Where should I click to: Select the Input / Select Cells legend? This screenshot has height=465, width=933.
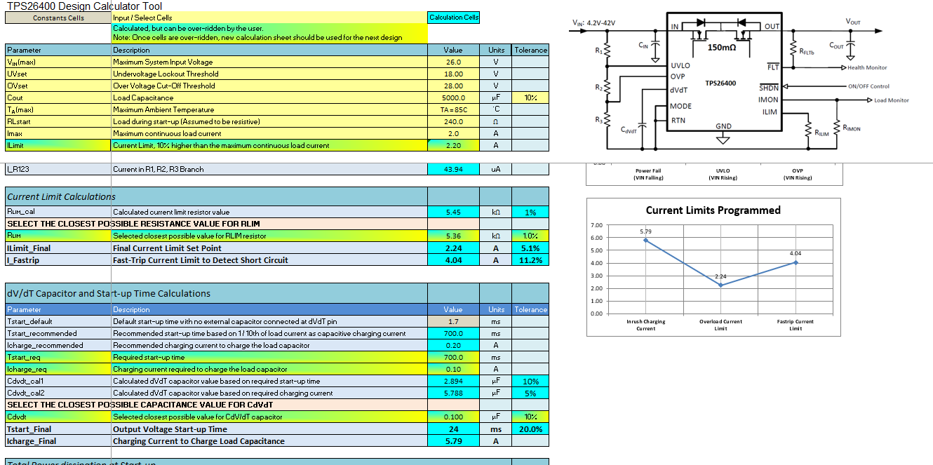269,18
